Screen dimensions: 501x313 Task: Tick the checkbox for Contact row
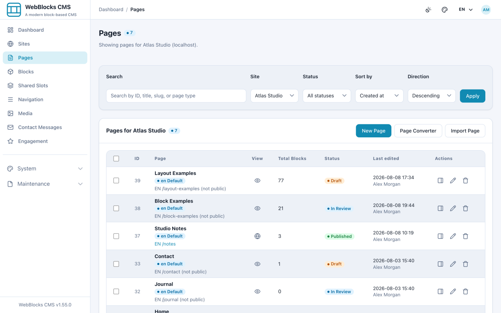pyautogui.click(x=116, y=264)
